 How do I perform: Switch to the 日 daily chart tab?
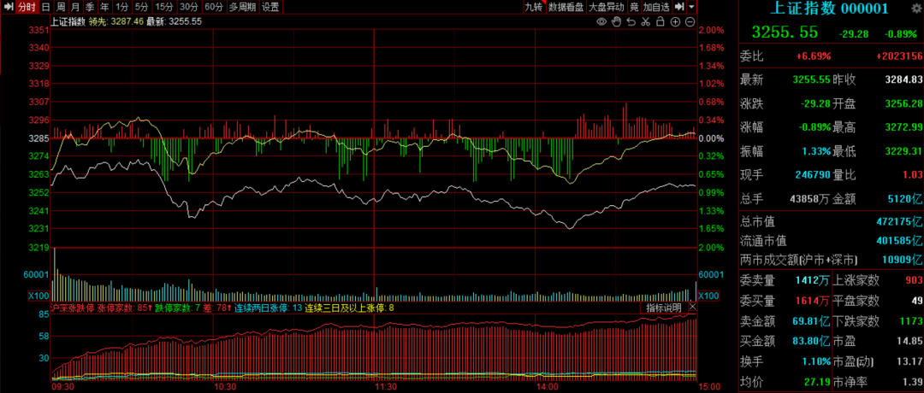[x=46, y=7]
